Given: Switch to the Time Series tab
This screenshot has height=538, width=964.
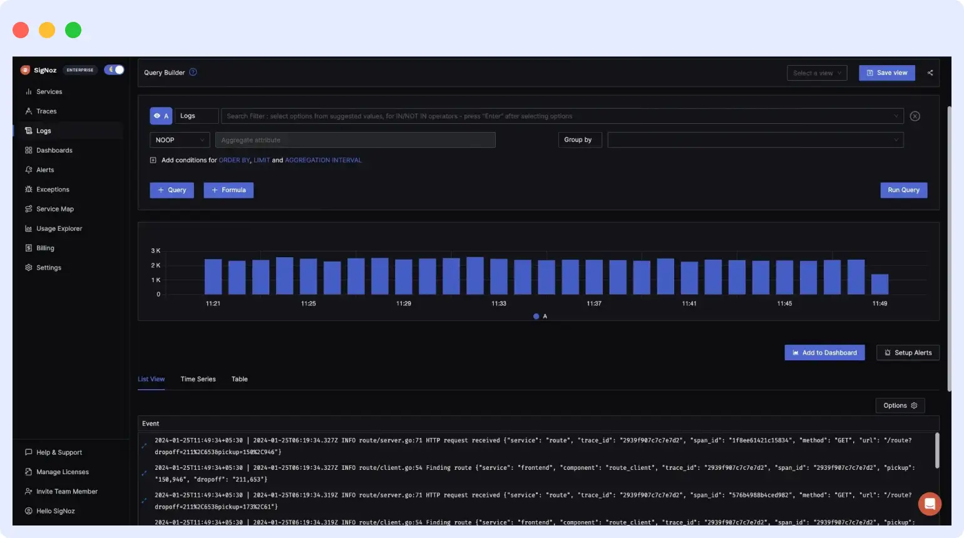Looking at the screenshot, I should (198, 379).
